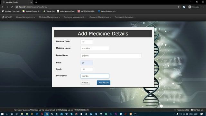This screenshot has width=206, height=116.
Task: Open the Chrome three-dot menu
Action: pos(203,7)
